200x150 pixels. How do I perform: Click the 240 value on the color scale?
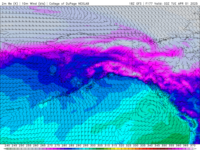click(7, 145)
